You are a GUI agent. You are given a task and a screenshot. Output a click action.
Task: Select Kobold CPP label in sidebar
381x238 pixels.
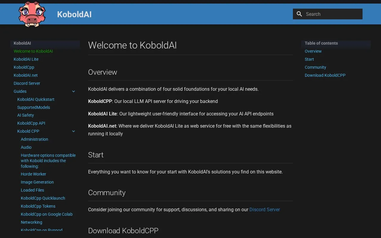[x=28, y=131]
